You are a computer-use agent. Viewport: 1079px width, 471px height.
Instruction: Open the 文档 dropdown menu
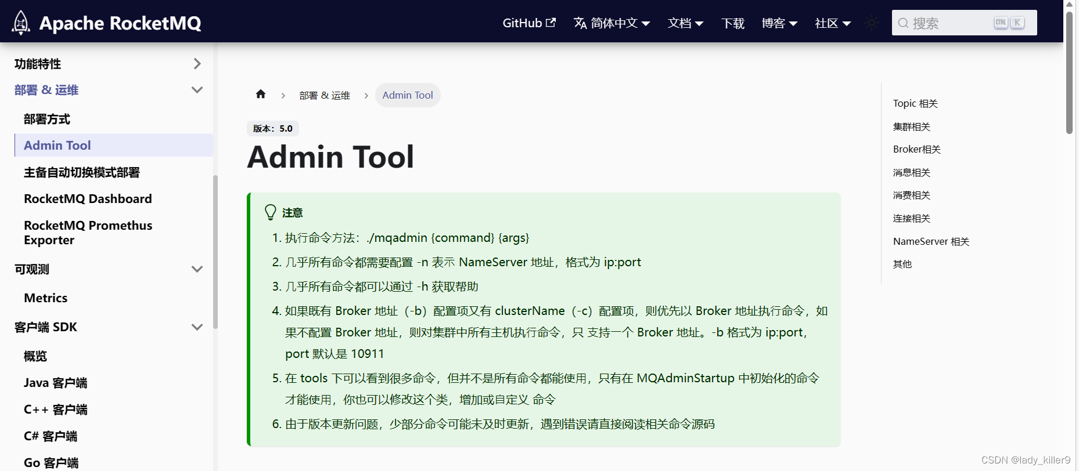(685, 23)
